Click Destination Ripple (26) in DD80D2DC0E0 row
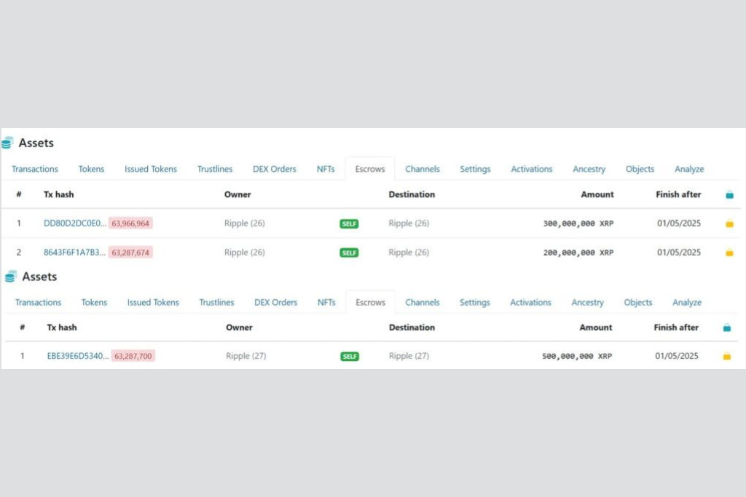 coord(409,223)
